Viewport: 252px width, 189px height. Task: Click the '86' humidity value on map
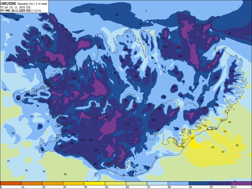point(13,133)
